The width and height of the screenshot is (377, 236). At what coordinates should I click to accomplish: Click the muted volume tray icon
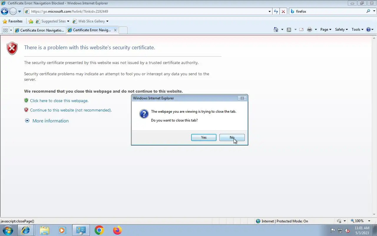coord(347,230)
